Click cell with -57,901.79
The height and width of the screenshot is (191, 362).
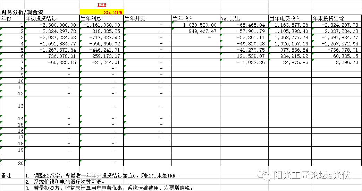click(244, 31)
